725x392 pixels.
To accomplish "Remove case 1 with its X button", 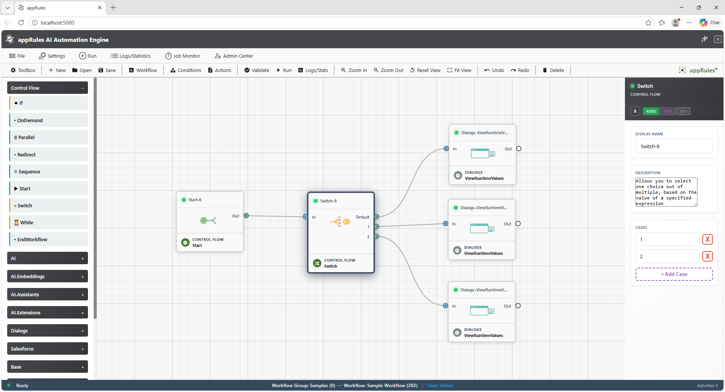I will coord(708,239).
